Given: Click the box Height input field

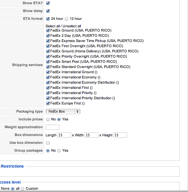Looking at the screenshot, I should (120, 135).
